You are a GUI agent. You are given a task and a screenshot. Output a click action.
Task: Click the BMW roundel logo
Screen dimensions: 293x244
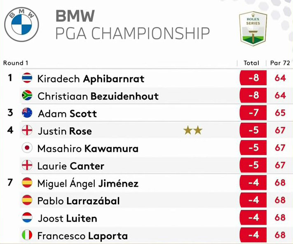pos(21,24)
